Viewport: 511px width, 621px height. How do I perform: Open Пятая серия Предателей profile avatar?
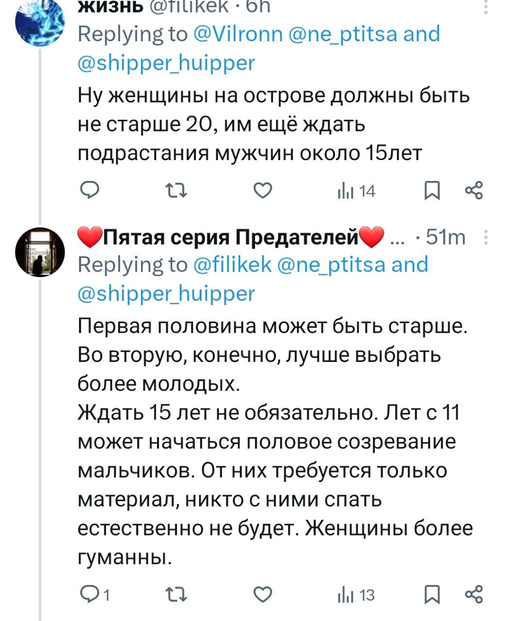click(x=40, y=251)
